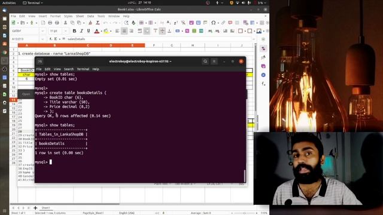Viewport: 383px width, 215px height.
Task: Open Calc Format menu
Action: [56, 16]
